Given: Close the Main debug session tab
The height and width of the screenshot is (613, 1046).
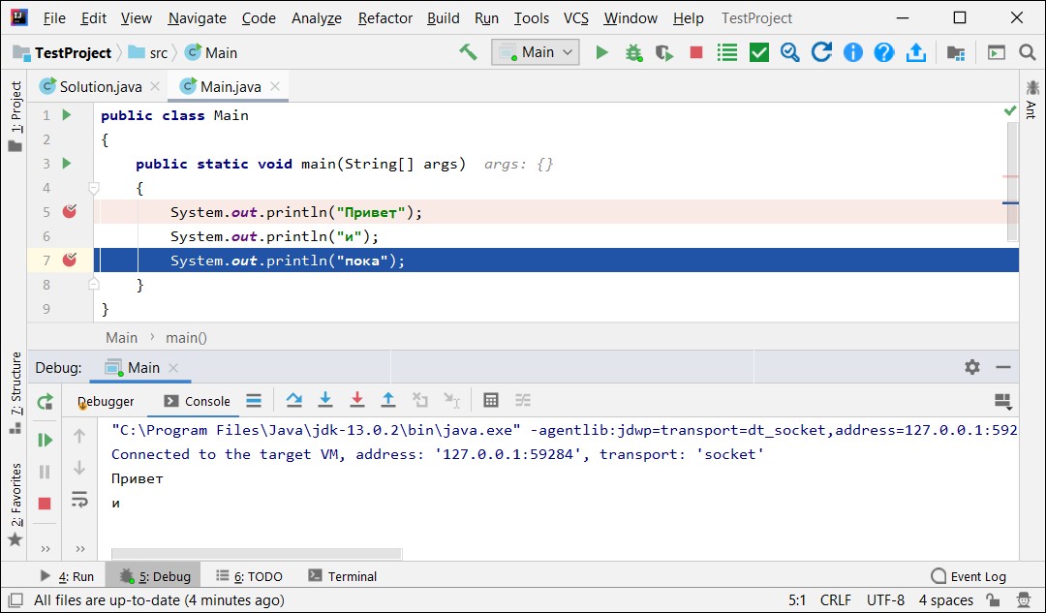Looking at the screenshot, I should pos(173,368).
